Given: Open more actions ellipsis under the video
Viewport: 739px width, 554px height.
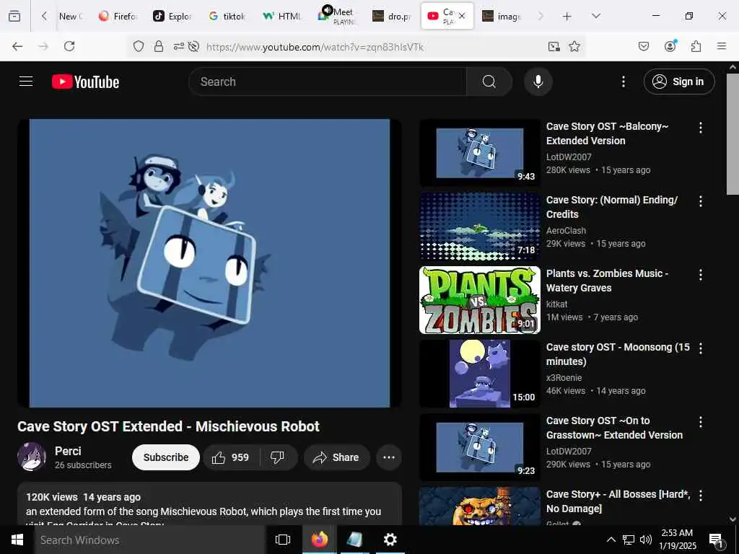Looking at the screenshot, I should coord(389,457).
